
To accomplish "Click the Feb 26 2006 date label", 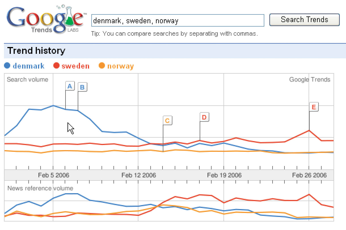I will [309, 175].
